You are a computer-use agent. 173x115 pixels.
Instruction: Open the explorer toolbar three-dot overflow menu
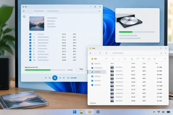coord(165,59)
